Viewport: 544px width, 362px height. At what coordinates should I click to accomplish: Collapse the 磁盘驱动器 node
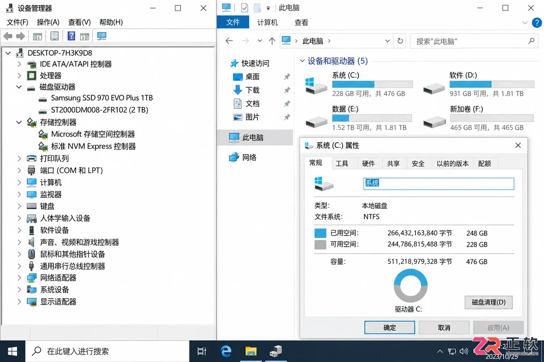click(19, 87)
